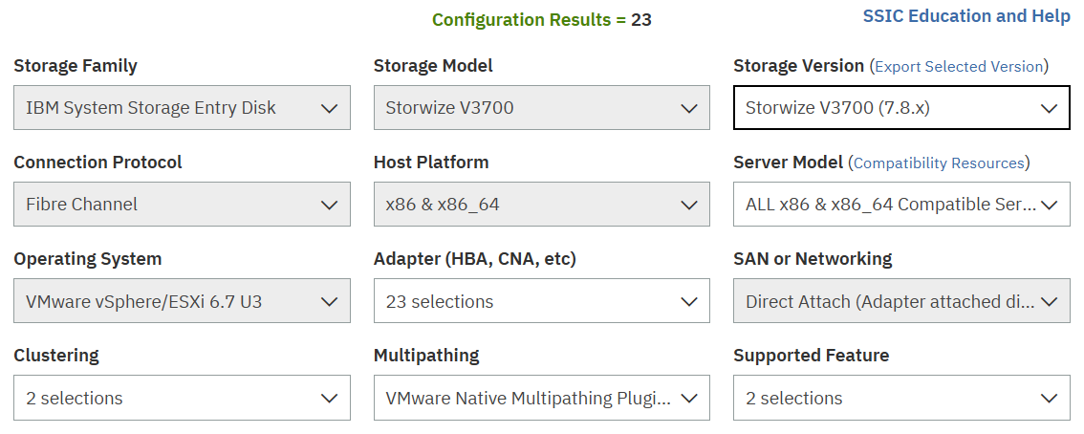Click the SAN or Networking chevron arrow
The height and width of the screenshot is (434, 1084).
pos(1050,302)
